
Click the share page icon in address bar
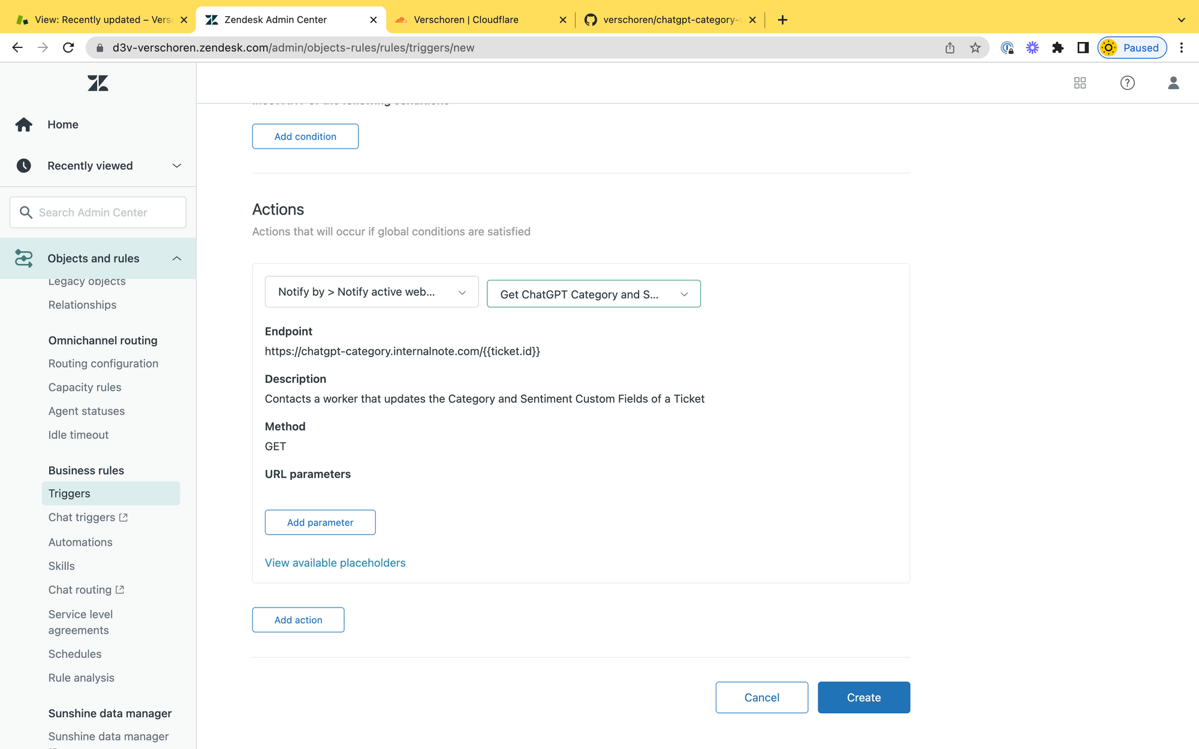[950, 48]
